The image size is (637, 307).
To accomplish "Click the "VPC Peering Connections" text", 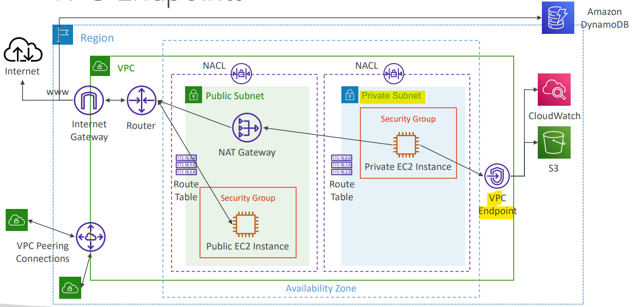I will pyautogui.click(x=43, y=253).
